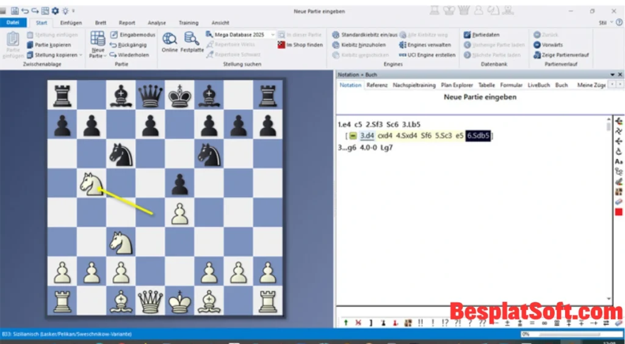Open settings gear in quick access toolbar
This screenshot has height=344, width=625.
(x=56, y=11)
